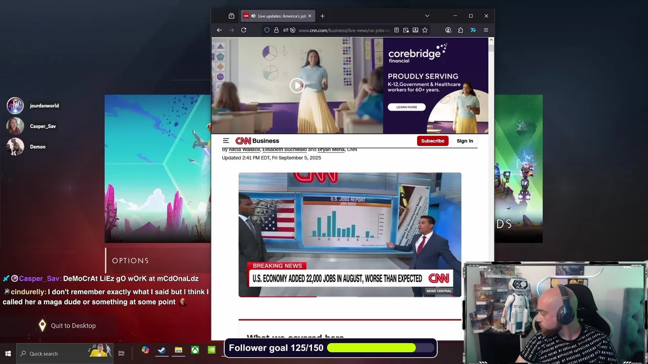The width and height of the screenshot is (648, 364).
Task: Open the Windows Start menu
Action: click(x=8, y=353)
